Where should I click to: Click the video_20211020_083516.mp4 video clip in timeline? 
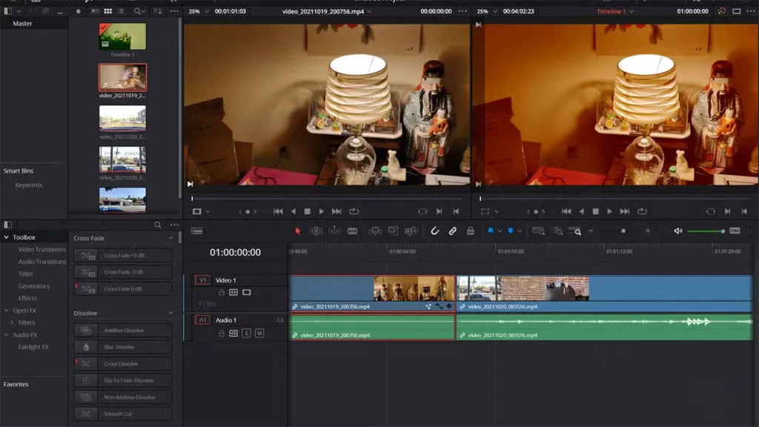coord(605,294)
